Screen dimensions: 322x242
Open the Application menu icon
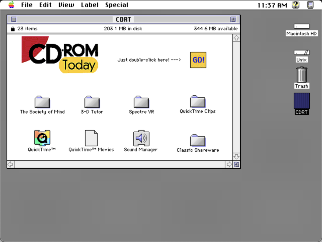tap(310, 5)
